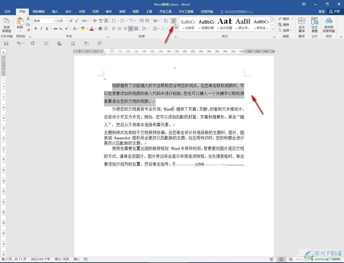
Task: Click the 查找 (Find) button
Action: point(284,19)
